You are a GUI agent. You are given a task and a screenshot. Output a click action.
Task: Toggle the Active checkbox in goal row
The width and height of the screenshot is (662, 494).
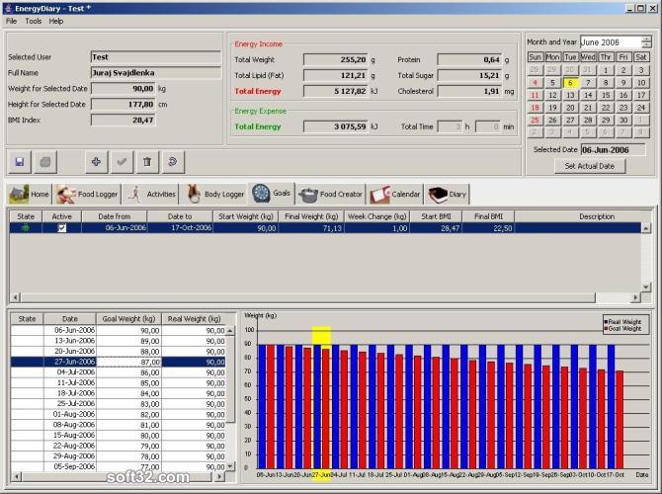[62, 228]
